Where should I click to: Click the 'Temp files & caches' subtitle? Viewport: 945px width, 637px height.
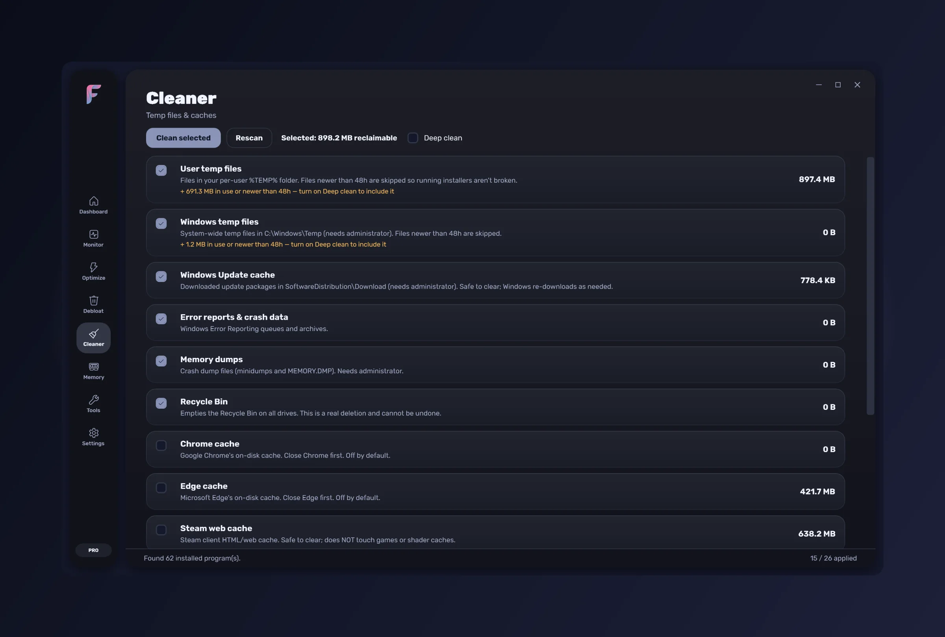click(181, 115)
